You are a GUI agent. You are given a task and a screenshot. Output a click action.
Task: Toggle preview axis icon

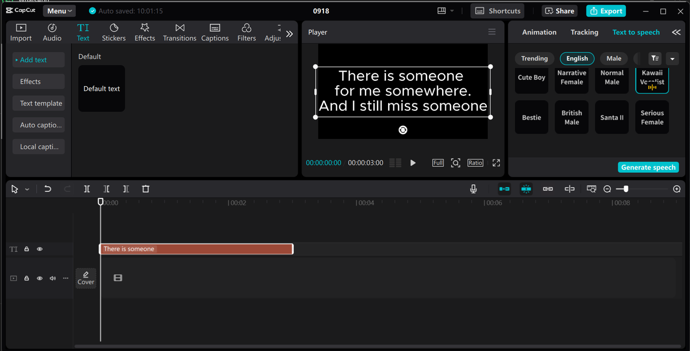(569, 189)
